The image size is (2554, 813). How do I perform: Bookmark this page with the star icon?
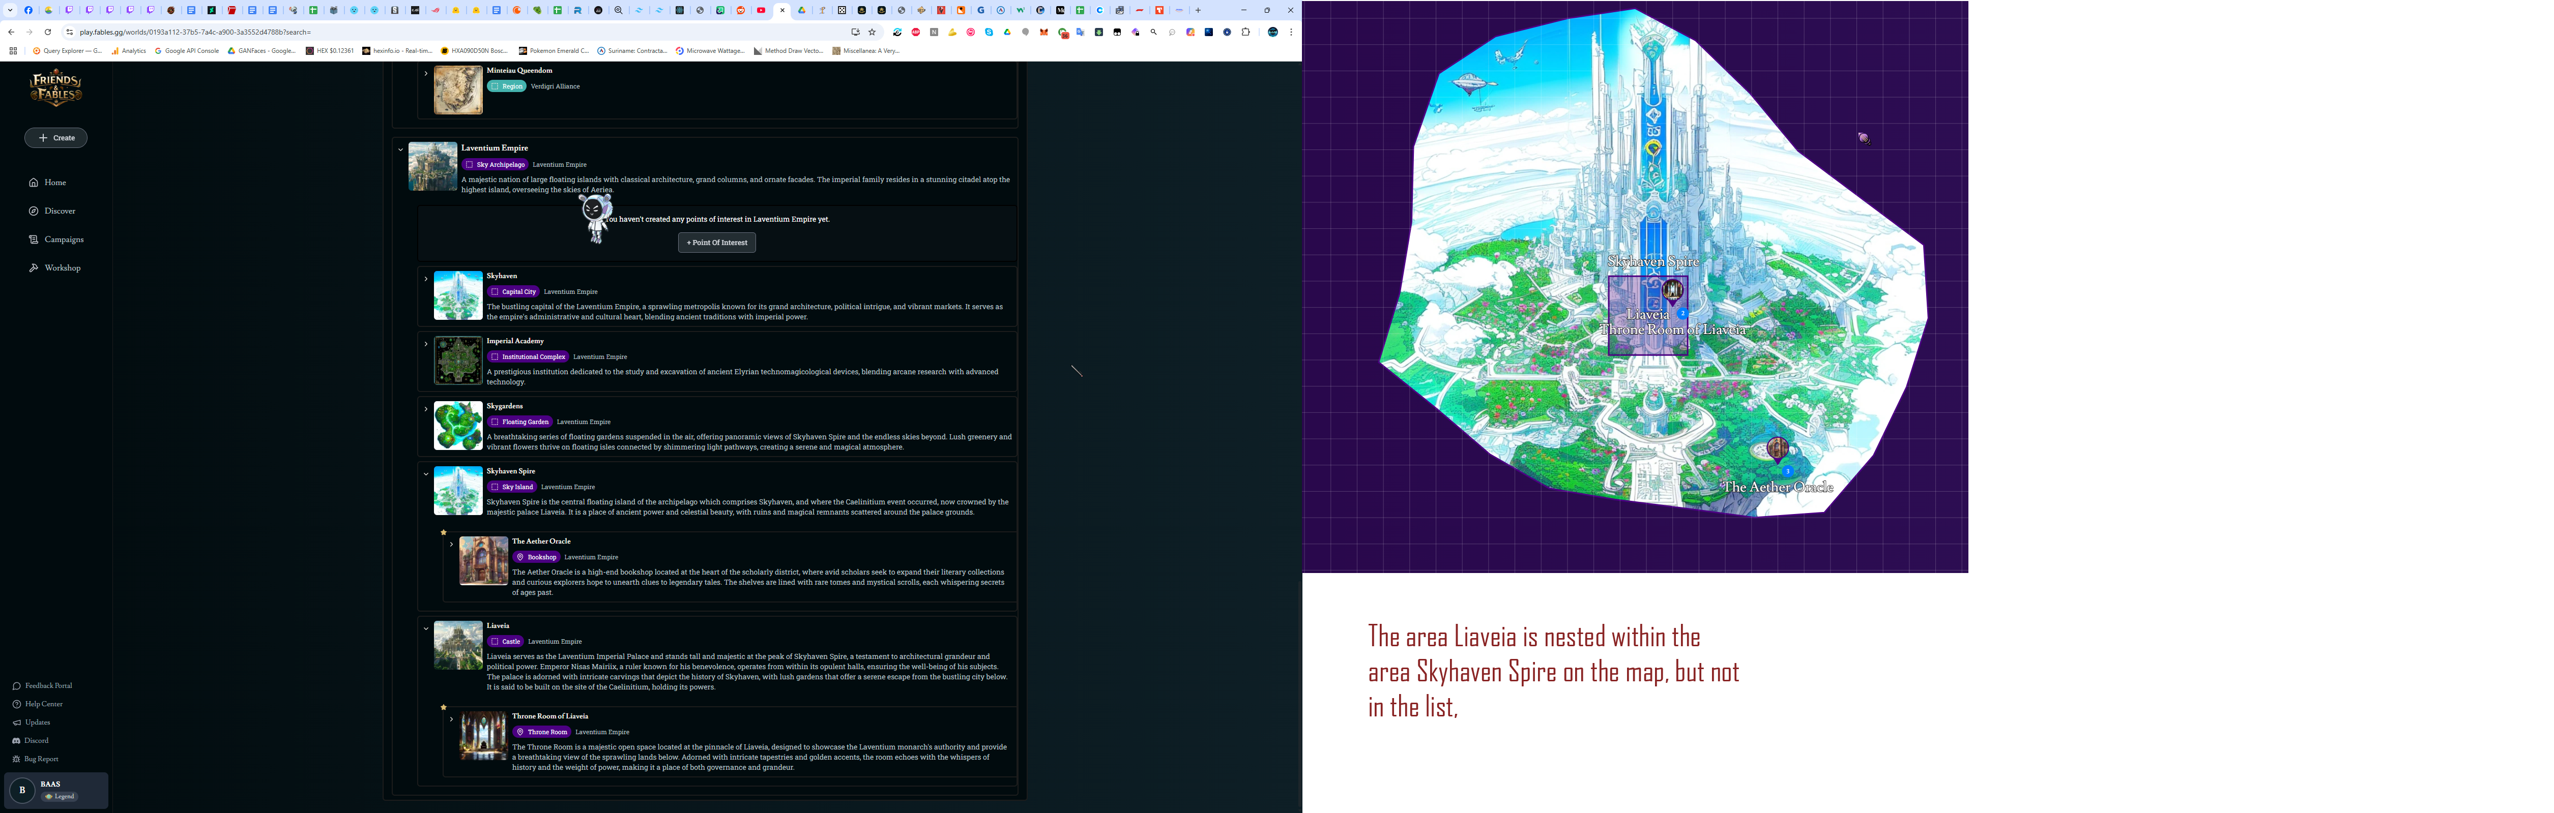click(873, 32)
